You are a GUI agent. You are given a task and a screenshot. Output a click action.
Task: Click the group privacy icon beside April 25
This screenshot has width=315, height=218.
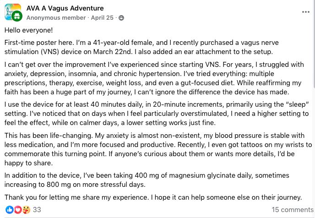point(121,18)
